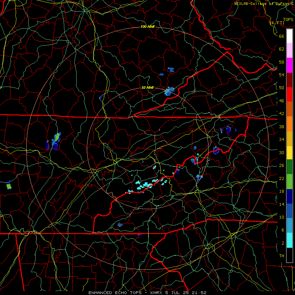Click the 38 legend value
This screenshot has width=295, height=295.
282,127
